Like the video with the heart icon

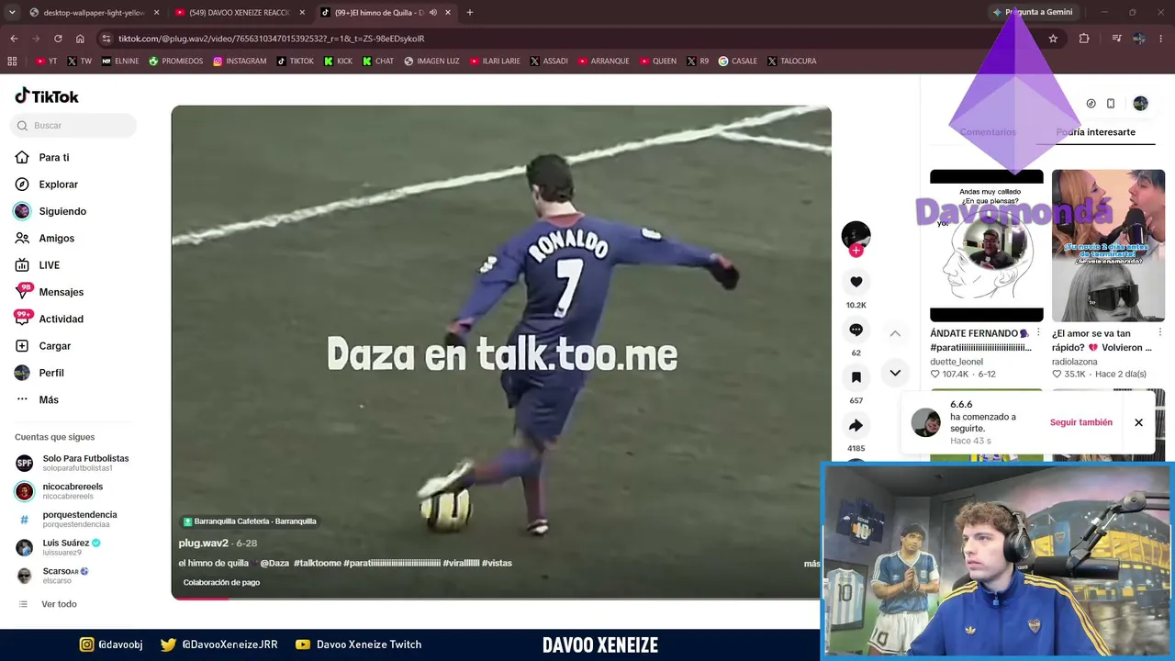coord(856,282)
